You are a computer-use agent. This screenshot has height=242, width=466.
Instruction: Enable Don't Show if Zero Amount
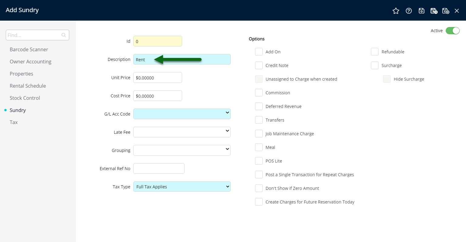pos(259,188)
